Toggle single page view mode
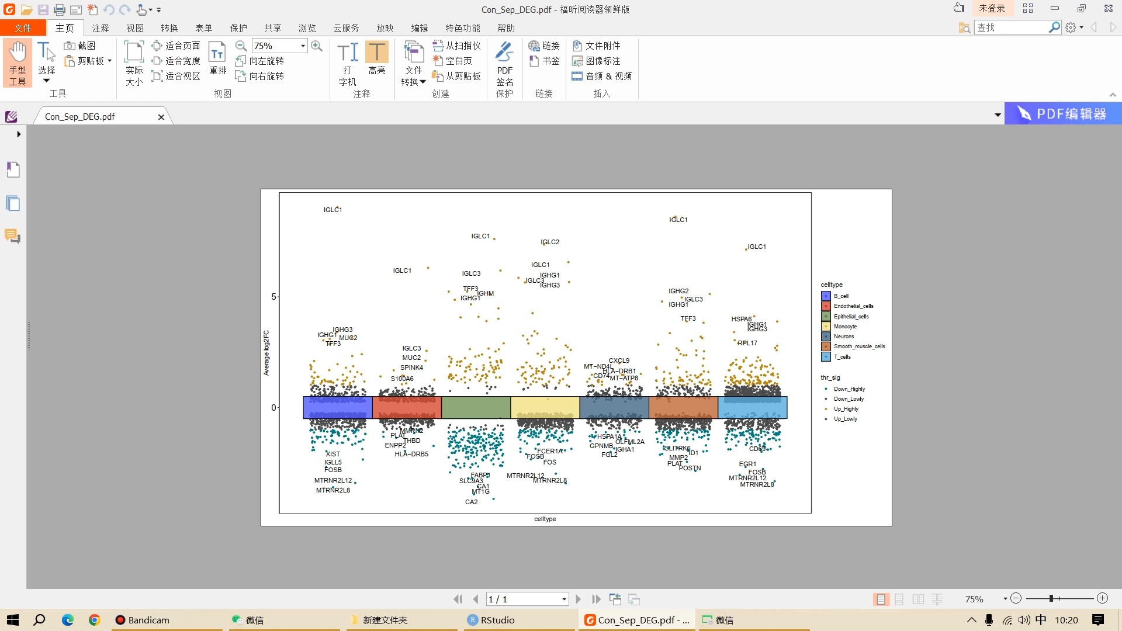The height and width of the screenshot is (631, 1122). point(880,599)
